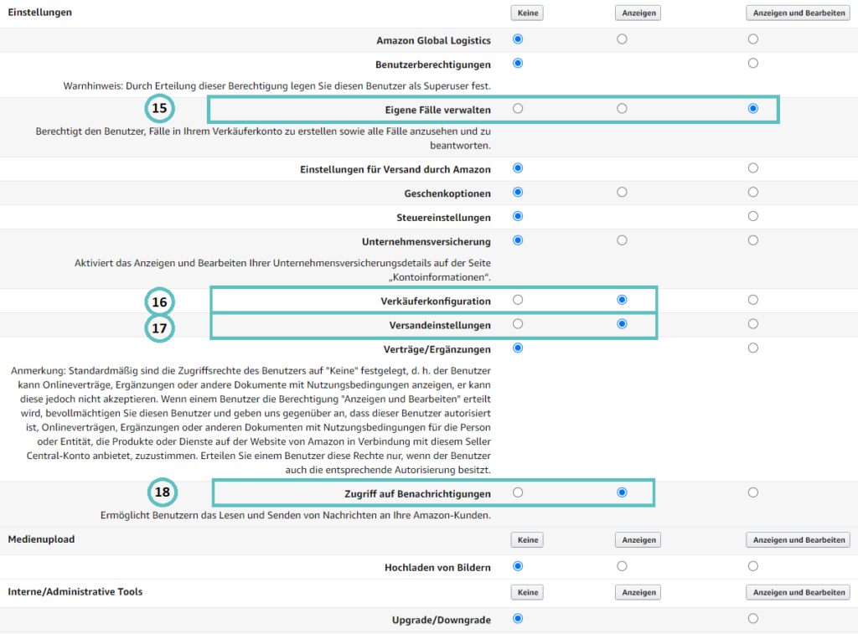
Task: Click Anzeigen button in Einstellungen header
Action: (638, 13)
